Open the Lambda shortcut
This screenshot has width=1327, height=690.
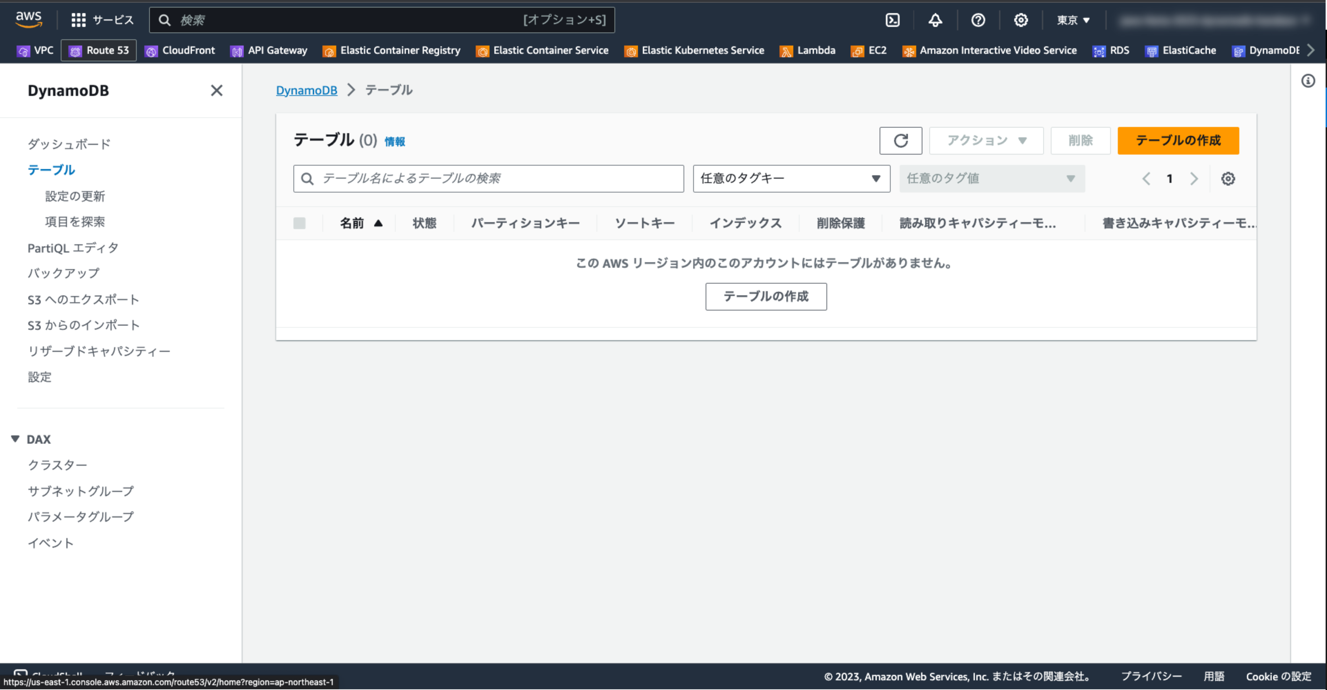click(807, 50)
